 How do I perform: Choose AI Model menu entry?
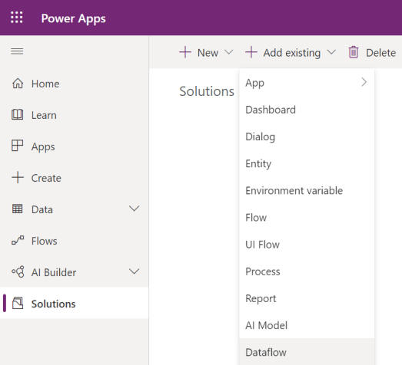click(307, 325)
